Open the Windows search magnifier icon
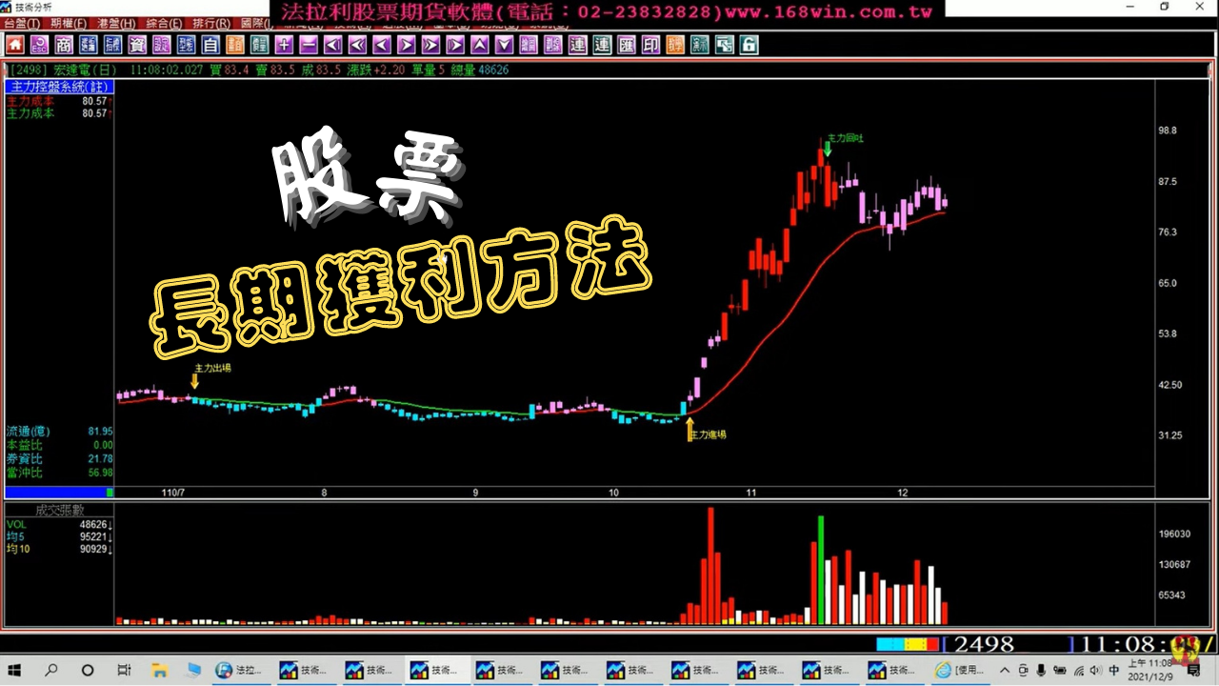This screenshot has height=686, width=1219. (x=51, y=670)
